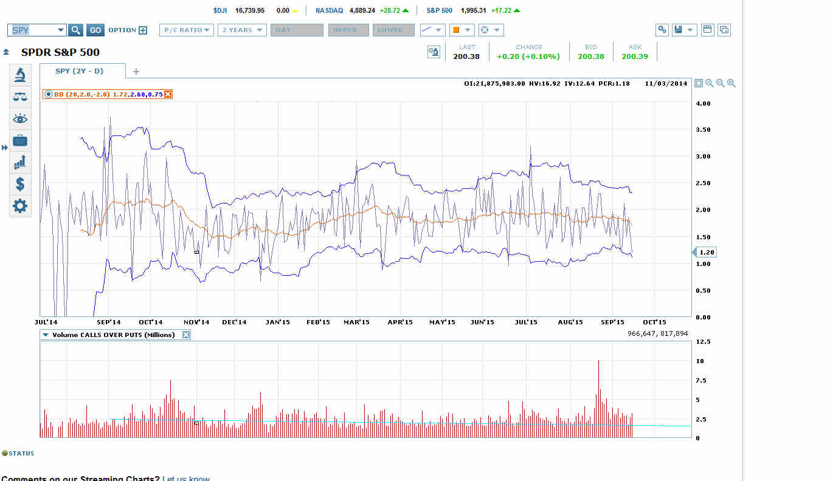This screenshot has height=481, width=830.
Task: Click the symbol search magnifier button
Action: [x=75, y=30]
